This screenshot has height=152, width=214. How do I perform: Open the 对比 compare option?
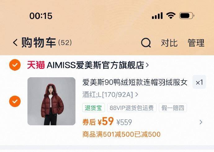click(x=169, y=43)
